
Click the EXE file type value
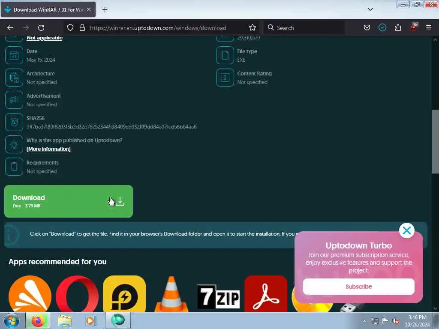click(241, 60)
